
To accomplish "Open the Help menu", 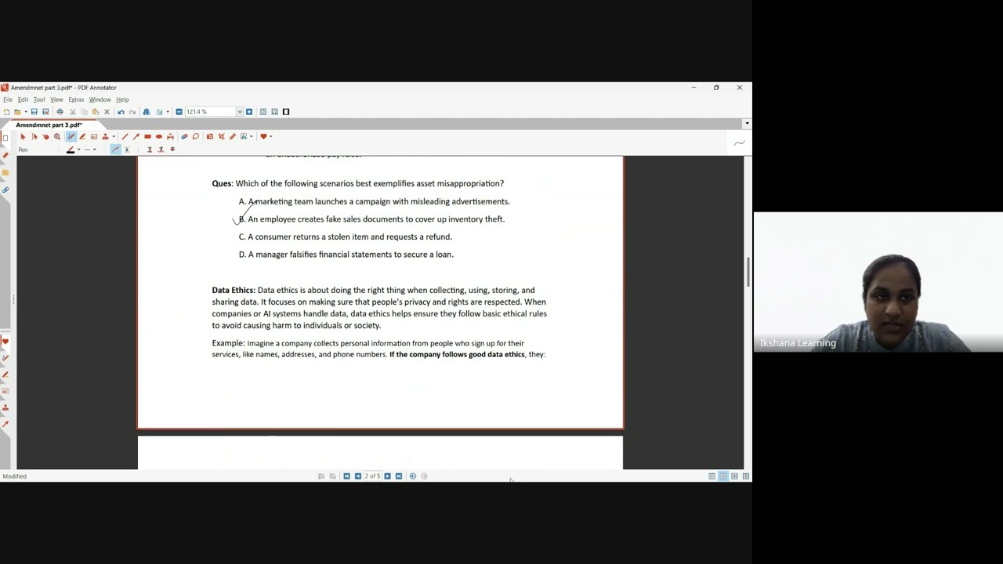I will point(122,99).
